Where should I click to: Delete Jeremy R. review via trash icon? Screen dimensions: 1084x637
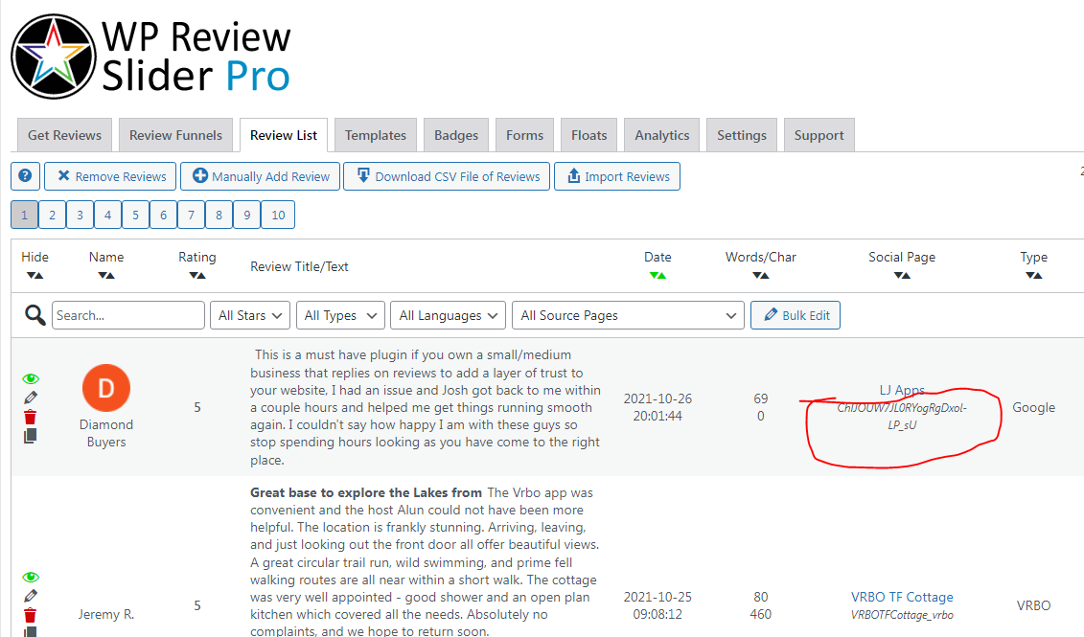coord(31,615)
